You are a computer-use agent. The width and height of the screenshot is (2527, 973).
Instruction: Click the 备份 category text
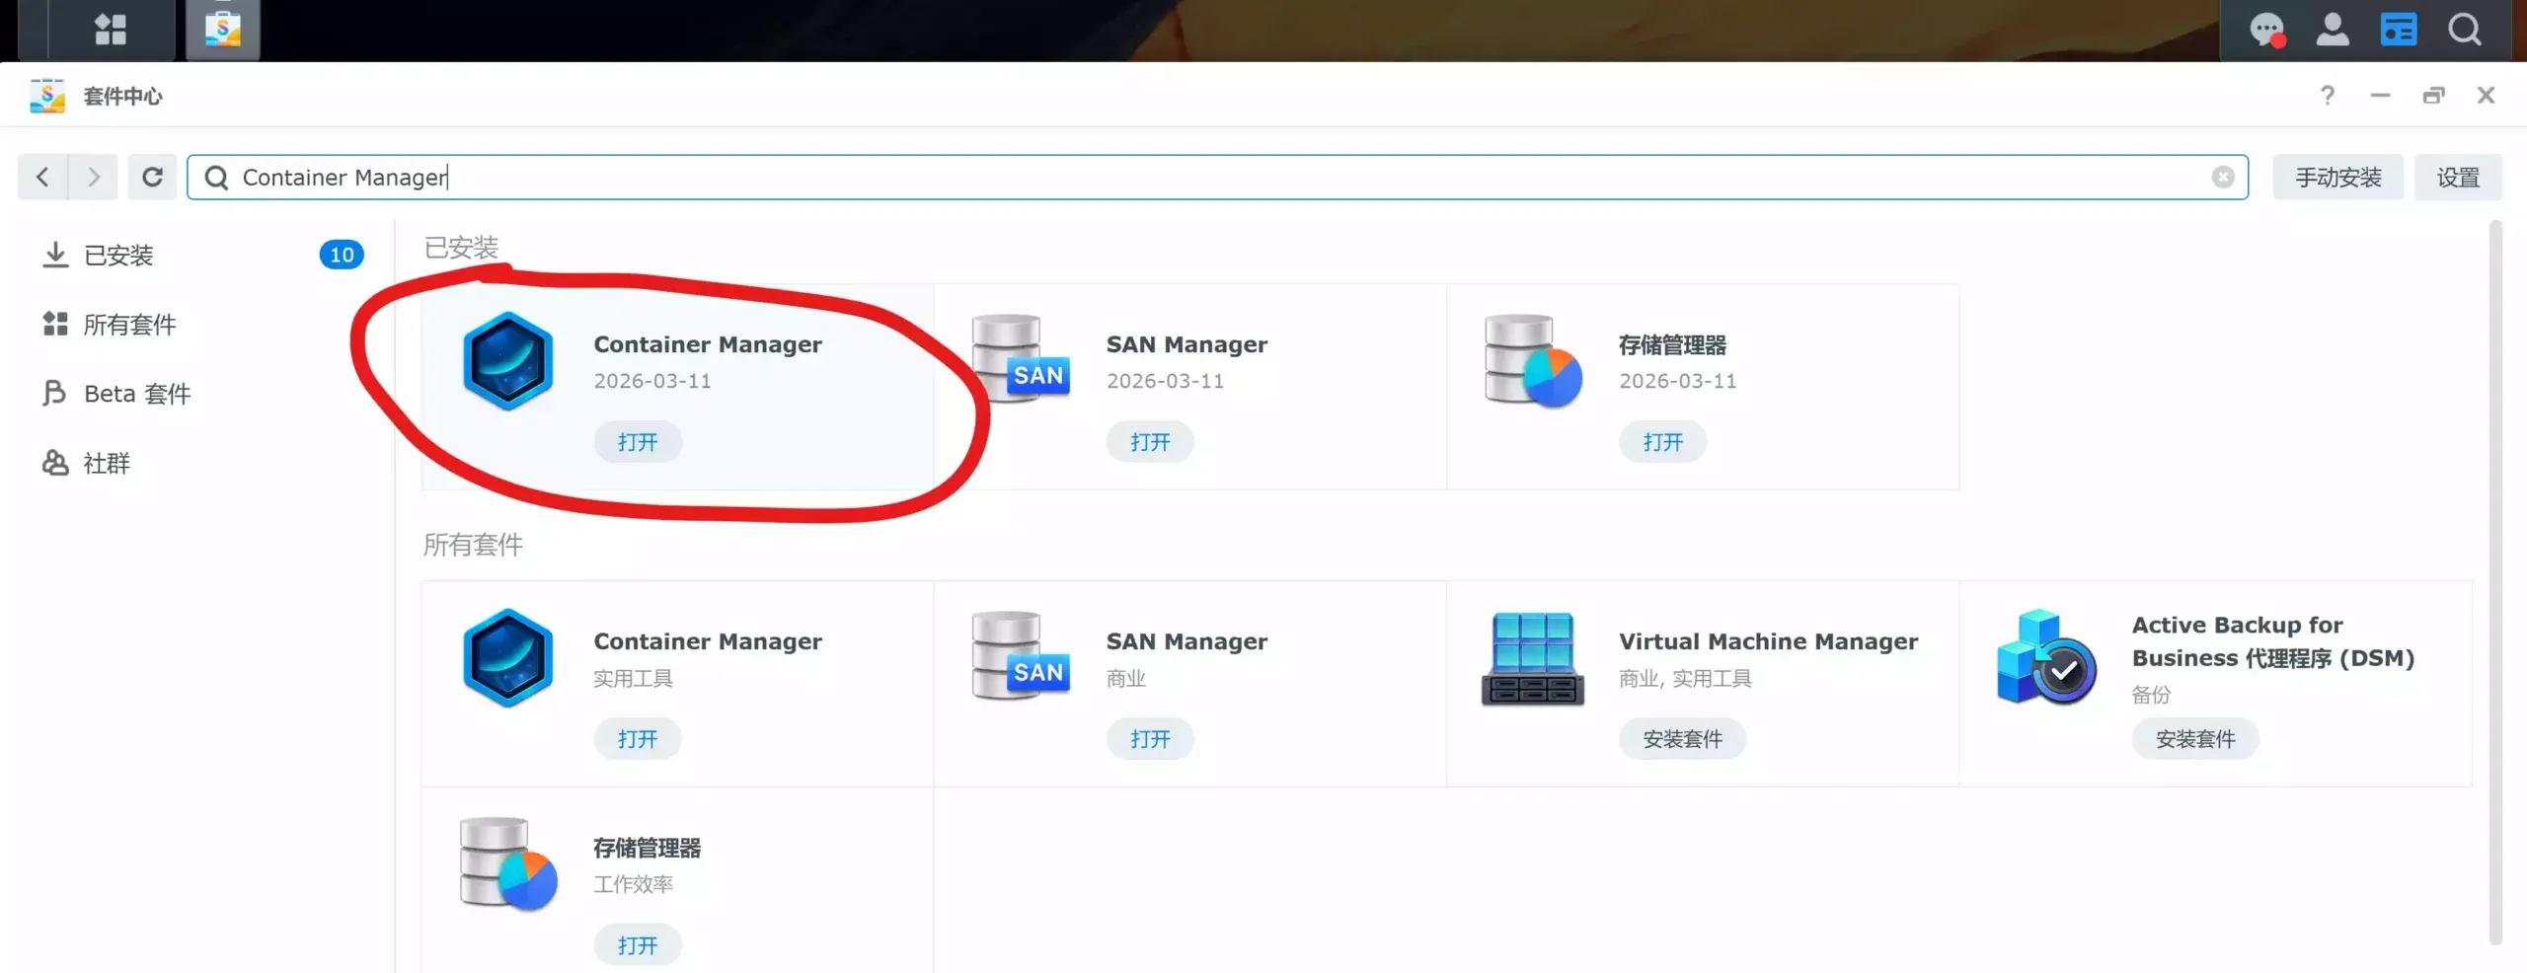[2151, 695]
